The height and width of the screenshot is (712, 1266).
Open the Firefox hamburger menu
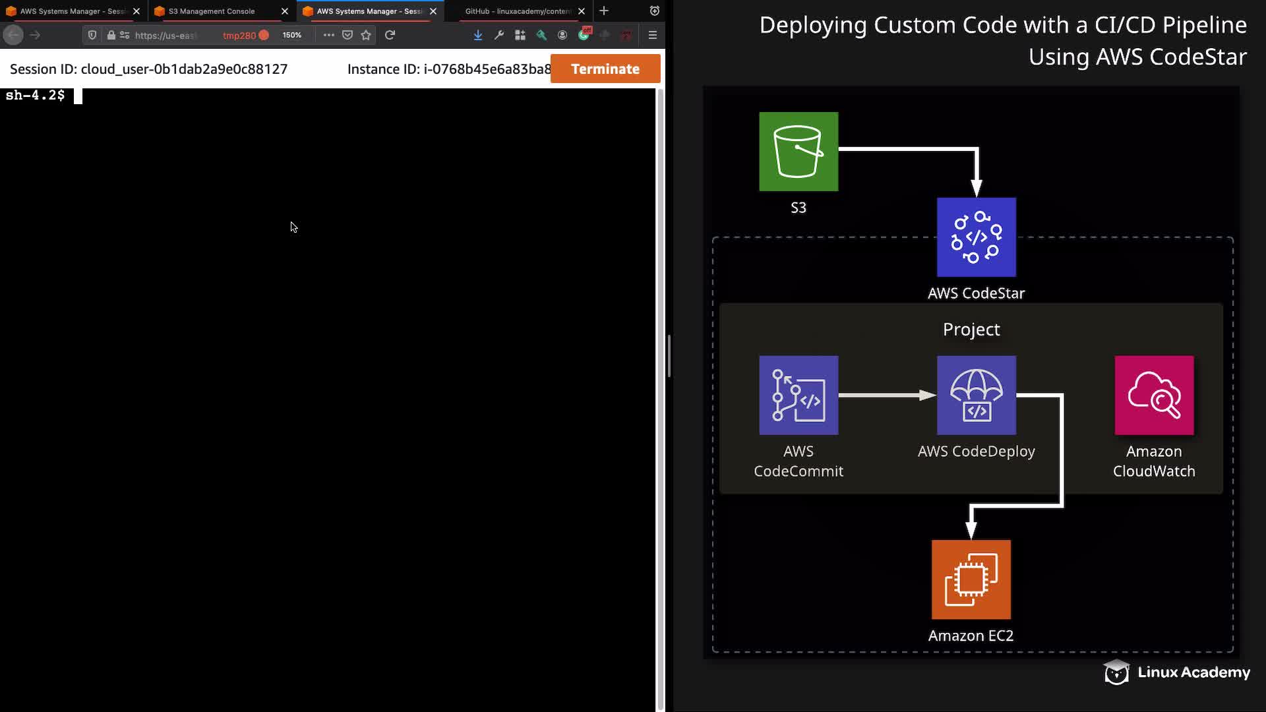[653, 35]
